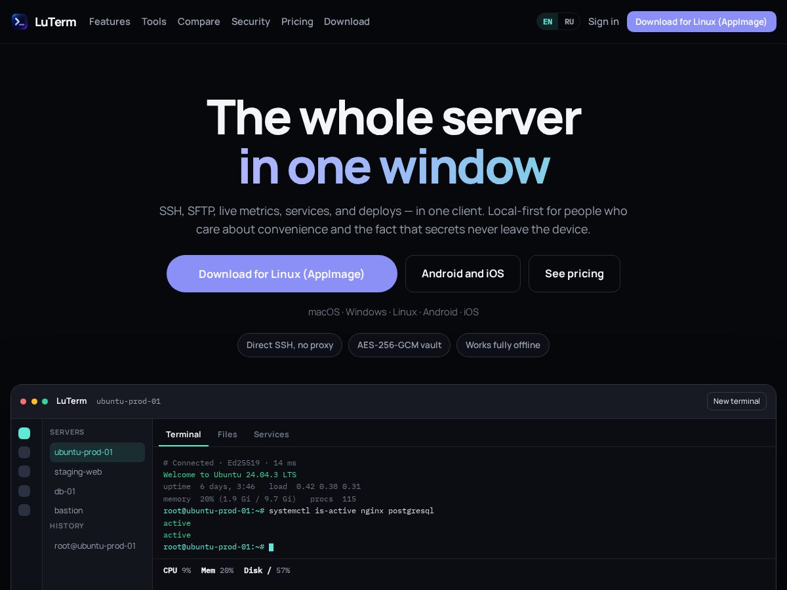
Task: Click the "# Connected · Ed25519 · 14 ms" line
Action: click(x=230, y=463)
